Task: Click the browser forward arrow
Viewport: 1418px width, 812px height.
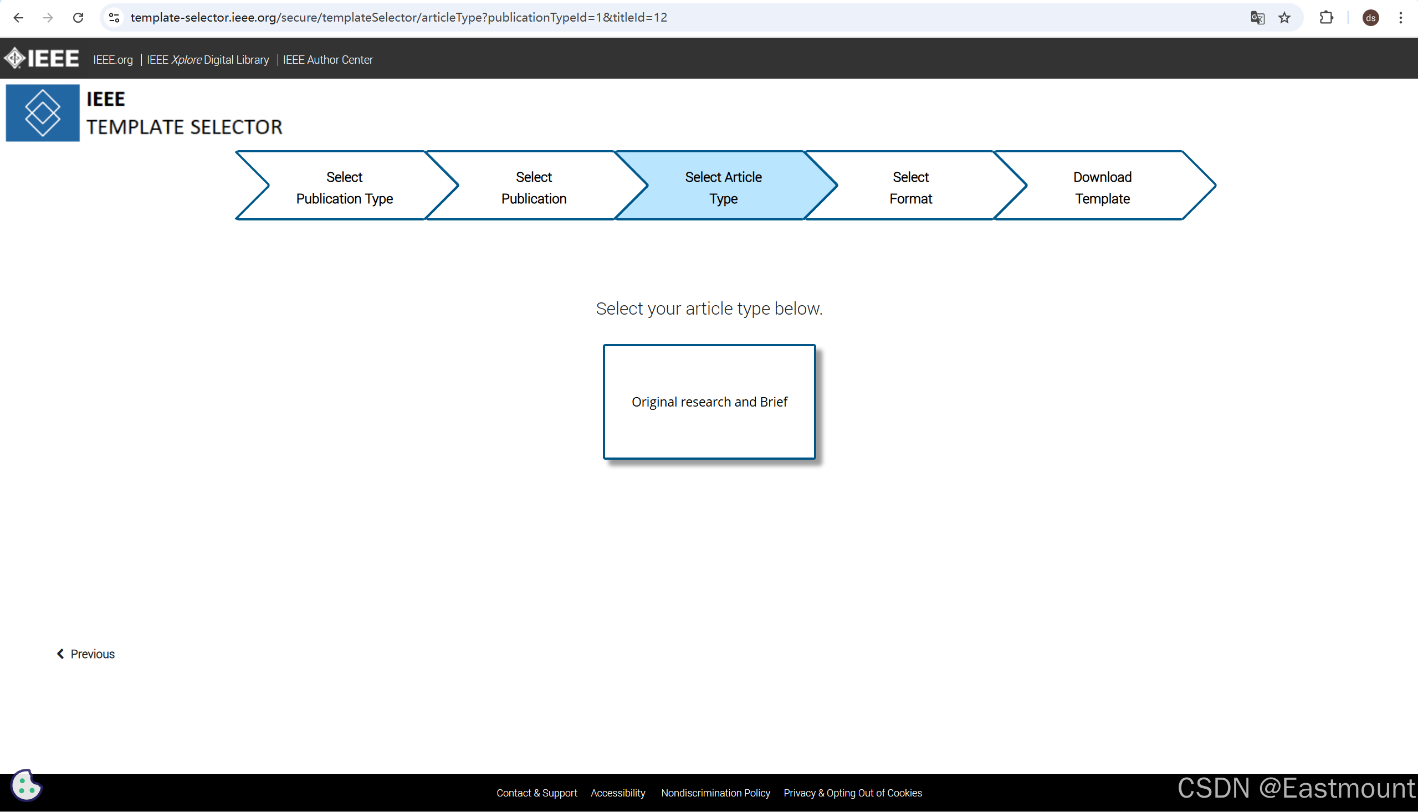Action: pos(48,18)
